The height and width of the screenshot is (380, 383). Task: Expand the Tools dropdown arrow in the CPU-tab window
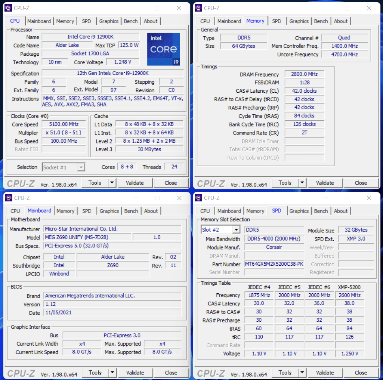112,183
